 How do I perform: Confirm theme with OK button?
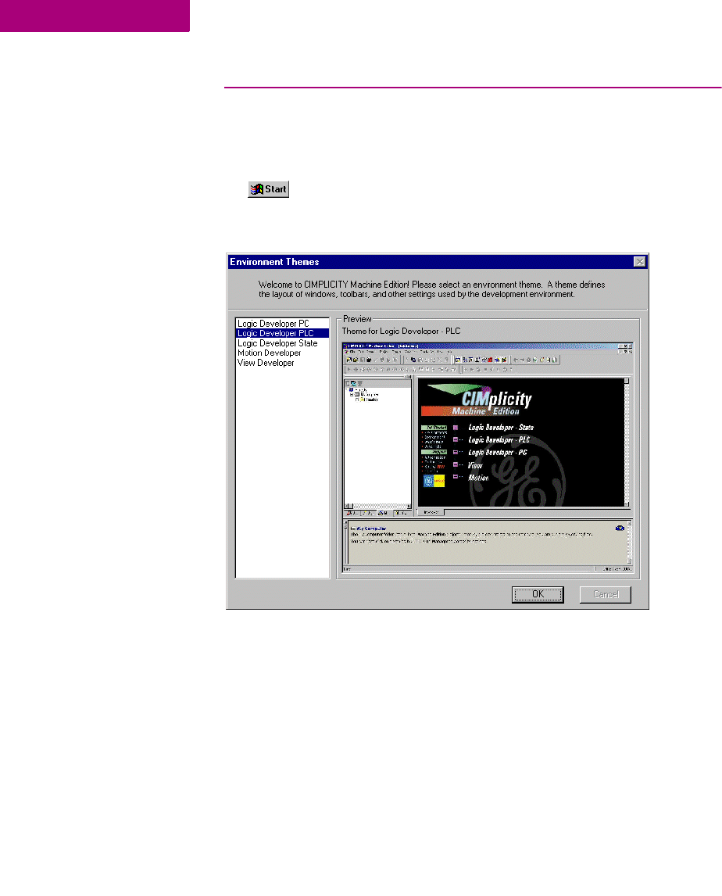538,594
